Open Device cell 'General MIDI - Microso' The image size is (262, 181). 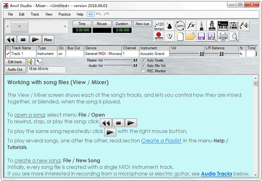pos(103,53)
